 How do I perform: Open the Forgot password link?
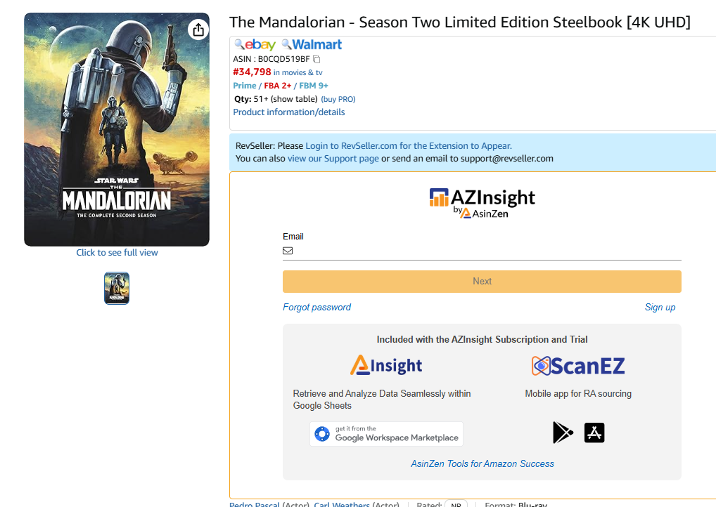pos(317,307)
